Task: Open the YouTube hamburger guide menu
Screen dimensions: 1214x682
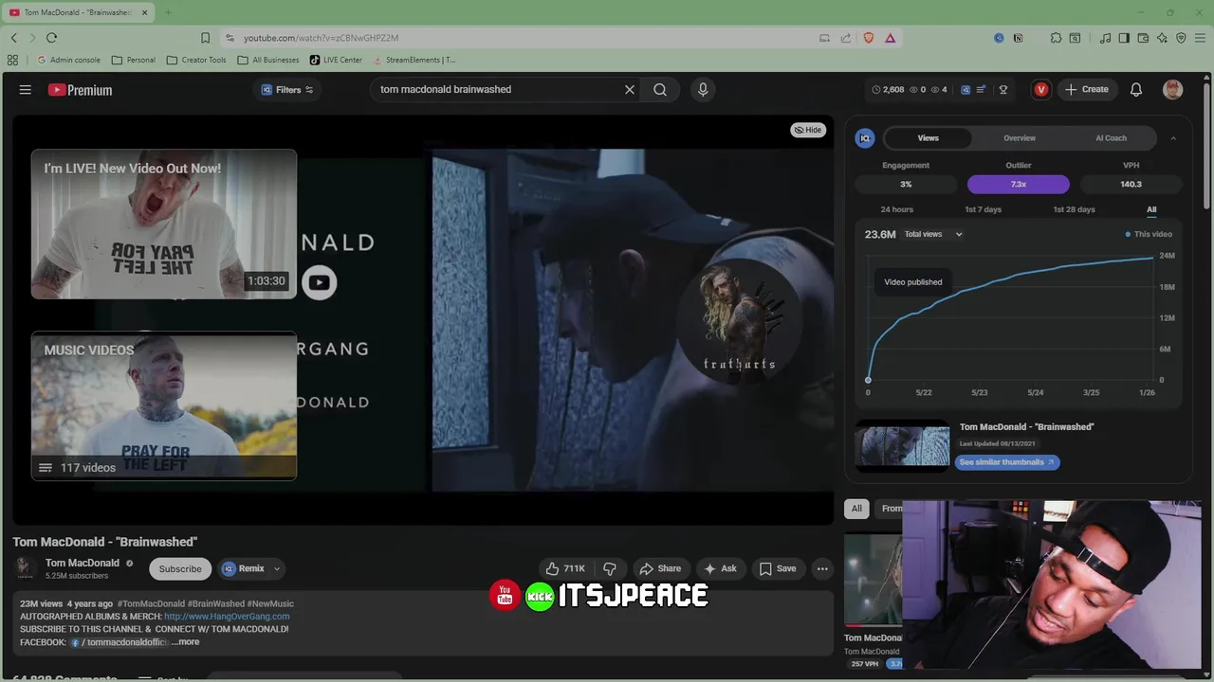Action: (26, 89)
